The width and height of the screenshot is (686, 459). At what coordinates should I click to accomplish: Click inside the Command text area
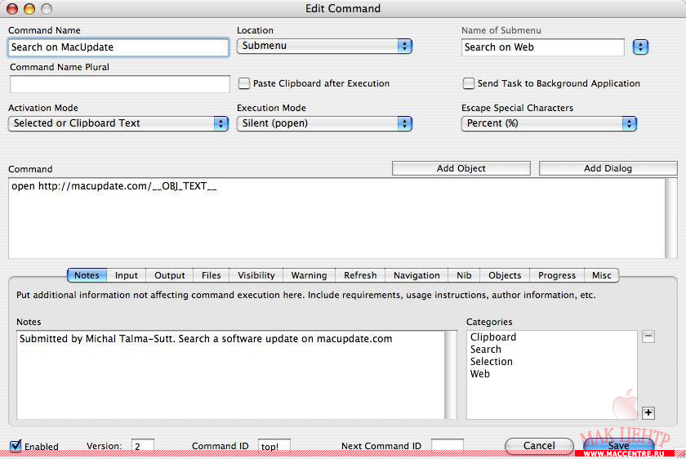click(336, 218)
